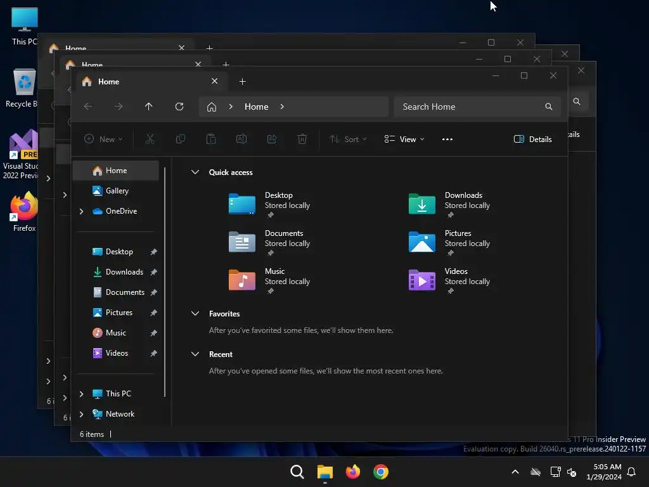
Task: Select OneDrive in the navigation pane
Action: coord(121,211)
